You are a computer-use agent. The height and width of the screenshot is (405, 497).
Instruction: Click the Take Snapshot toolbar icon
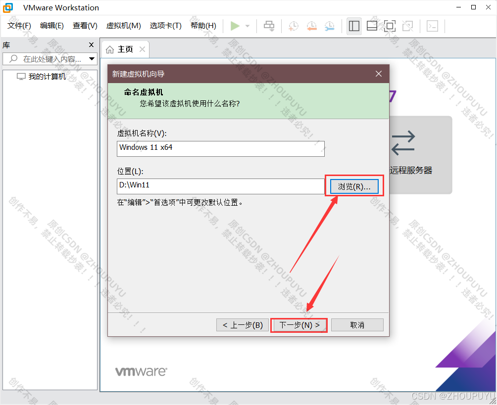294,26
